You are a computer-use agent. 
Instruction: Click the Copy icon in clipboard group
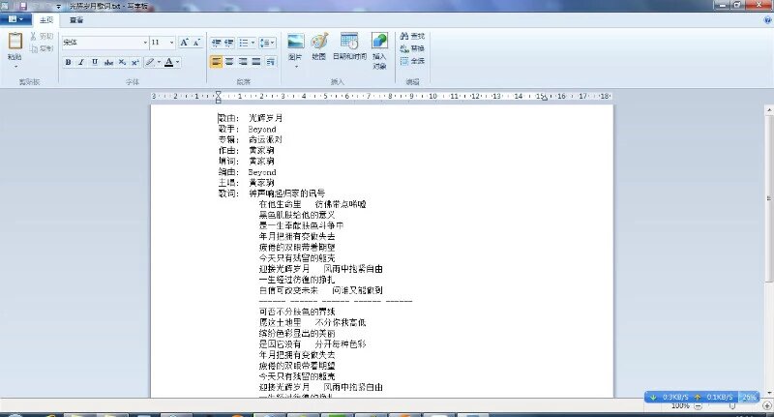coord(34,48)
